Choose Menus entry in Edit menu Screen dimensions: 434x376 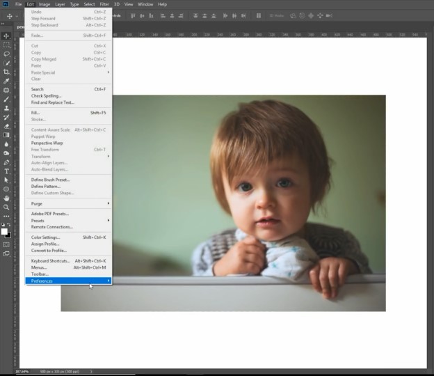(x=68, y=267)
